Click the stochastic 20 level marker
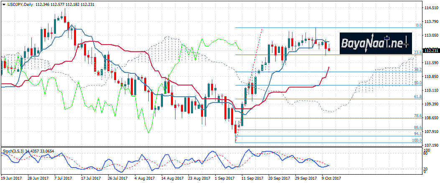Image resolution: width=440 pixels, height=183 pixels. point(426,168)
